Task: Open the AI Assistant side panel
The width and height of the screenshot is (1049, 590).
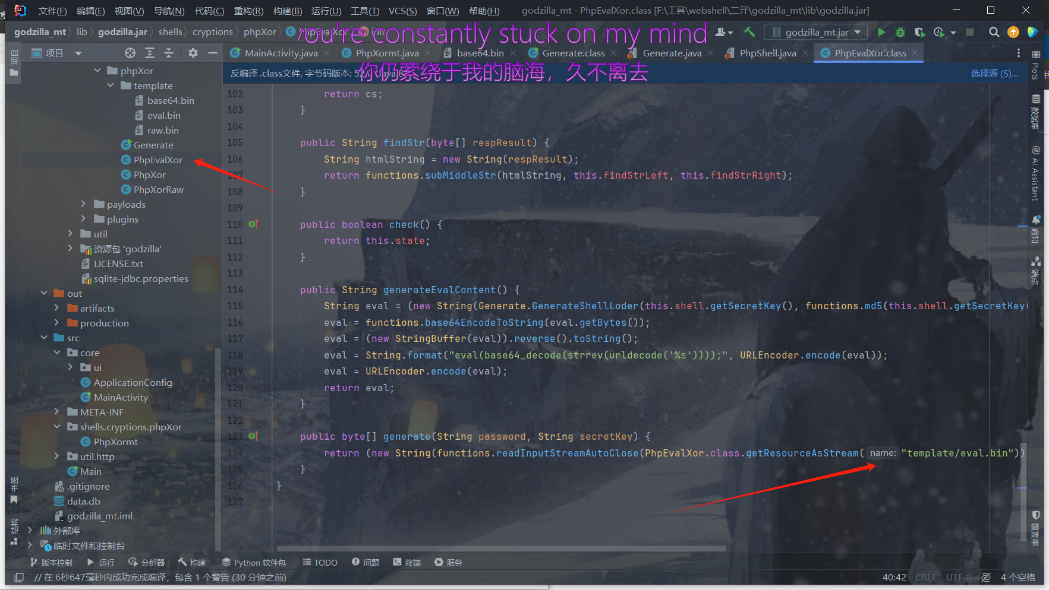Action: pyautogui.click(x=1036, y=173)
